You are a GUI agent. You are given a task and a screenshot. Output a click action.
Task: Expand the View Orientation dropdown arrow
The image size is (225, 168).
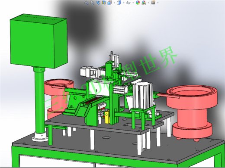point(114,3)
